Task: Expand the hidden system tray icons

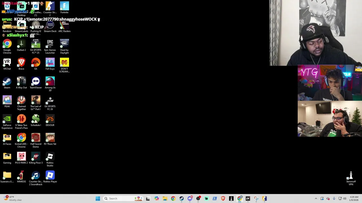Action: tap(316, 198)
